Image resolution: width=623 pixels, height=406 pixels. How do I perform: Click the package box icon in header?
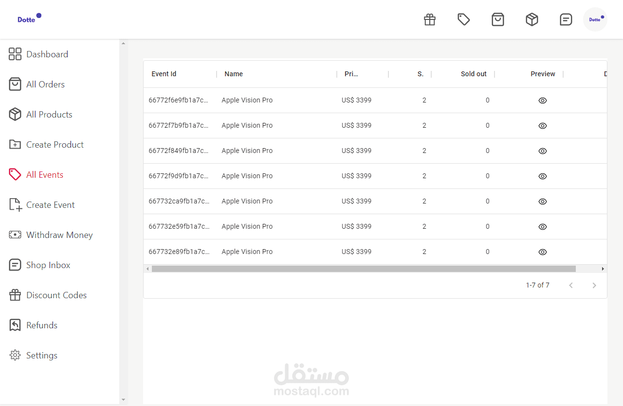click(532, 19)
